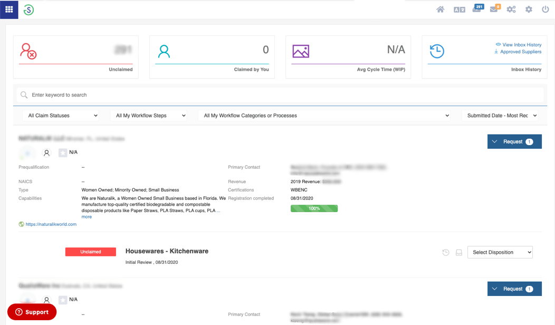Open the All Claim Statuses dropdown
This screenshot has height=325, width=555.
coord(61,116)
